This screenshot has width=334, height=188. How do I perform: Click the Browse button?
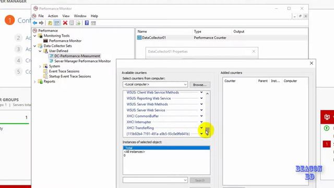200,85
